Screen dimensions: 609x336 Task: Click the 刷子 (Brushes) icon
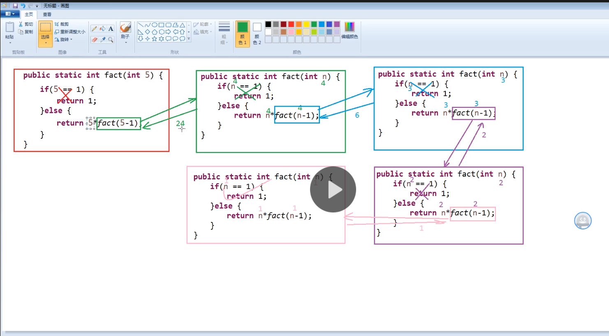[125, 28]
